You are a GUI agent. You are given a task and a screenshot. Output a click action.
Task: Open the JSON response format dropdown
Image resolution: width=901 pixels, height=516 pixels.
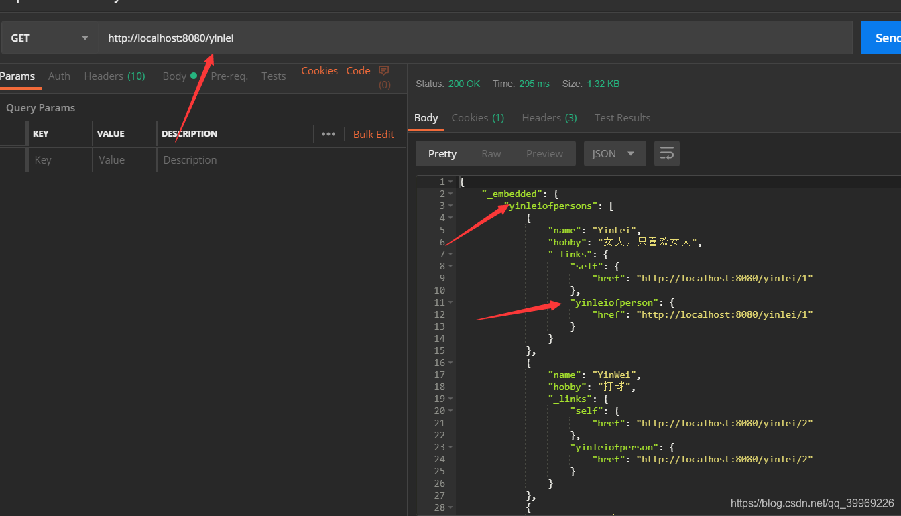pyautogui.click(x=614, y=153)
